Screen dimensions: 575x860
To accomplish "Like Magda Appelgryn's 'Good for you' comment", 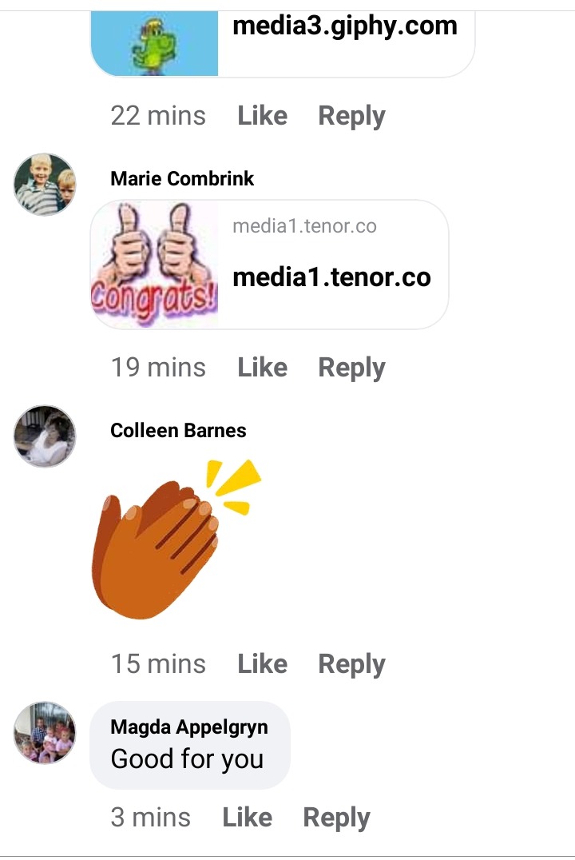I will pos(248,817).
